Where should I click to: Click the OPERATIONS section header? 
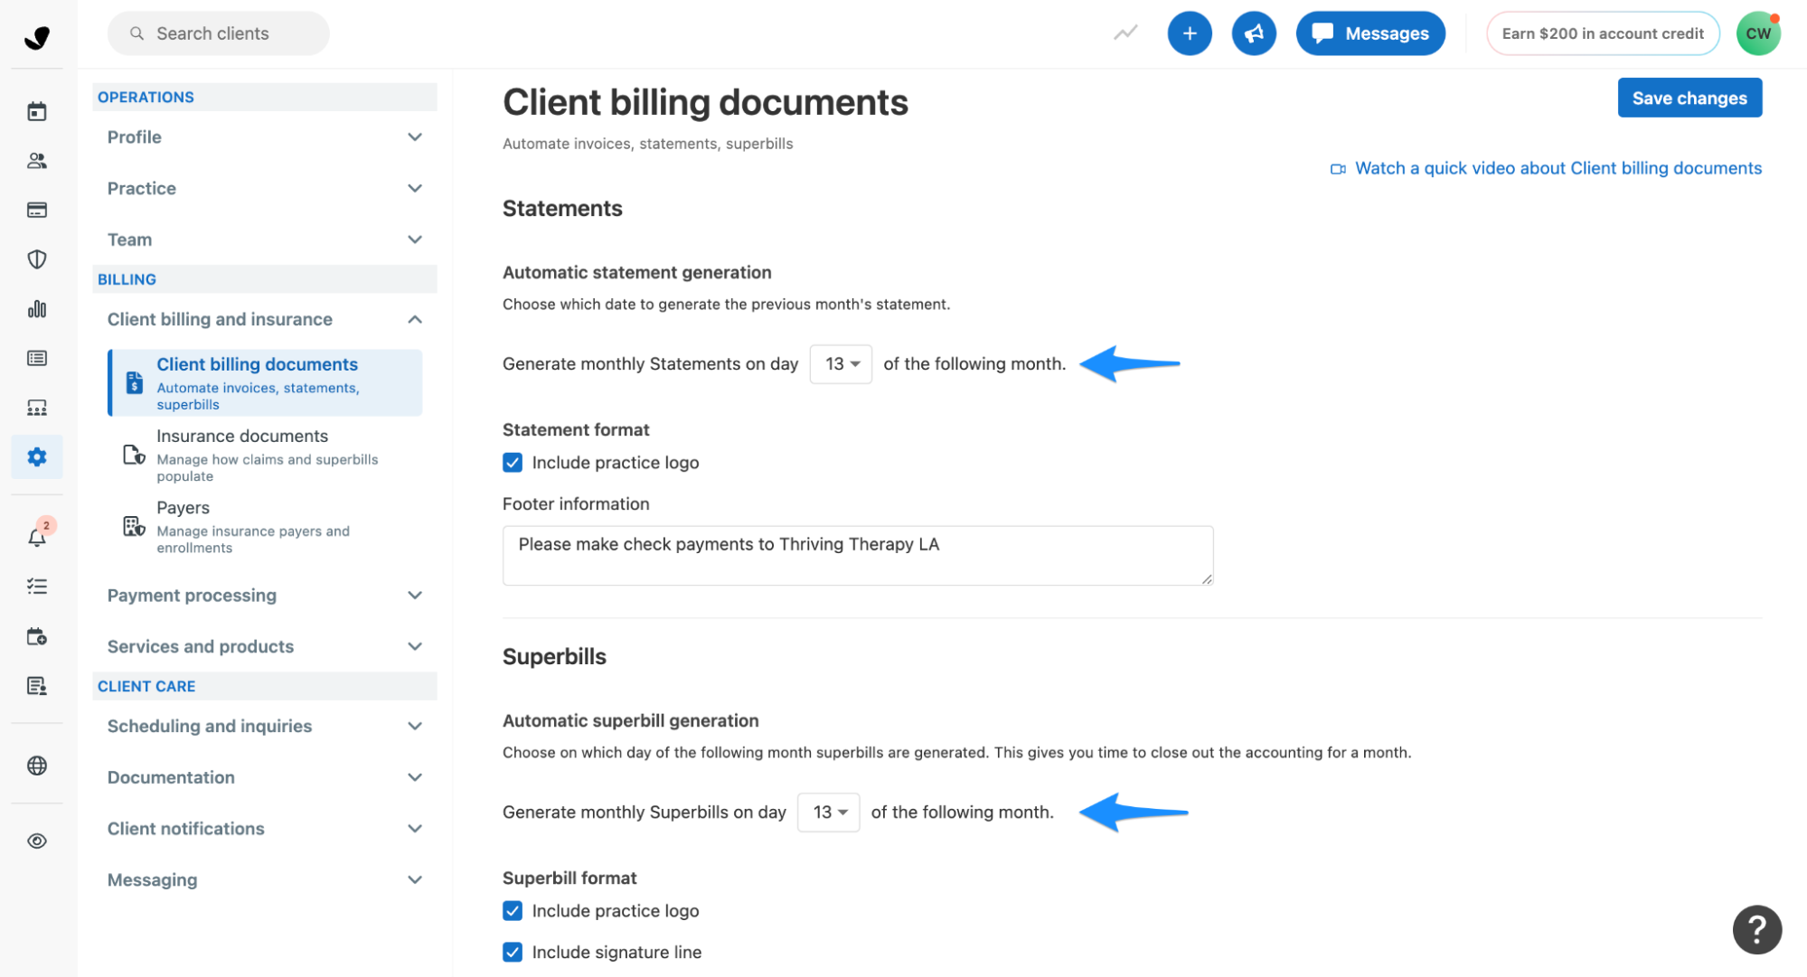264,97
